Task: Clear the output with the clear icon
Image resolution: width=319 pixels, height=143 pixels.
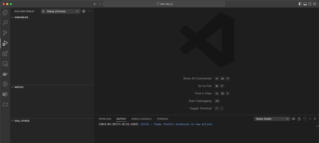Action: [x=293, y=119]
